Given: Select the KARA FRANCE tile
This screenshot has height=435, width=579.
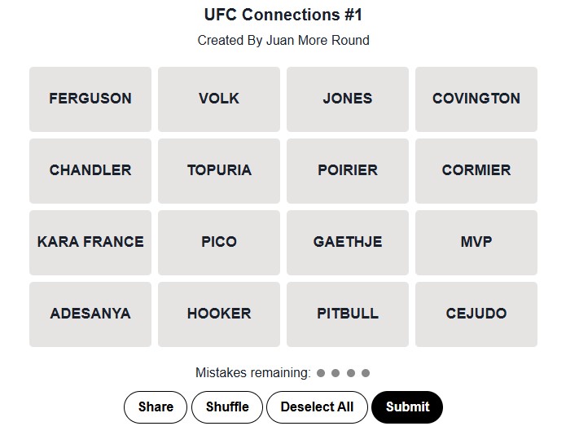Looking at the screenshot, I should tap(90, 242).
